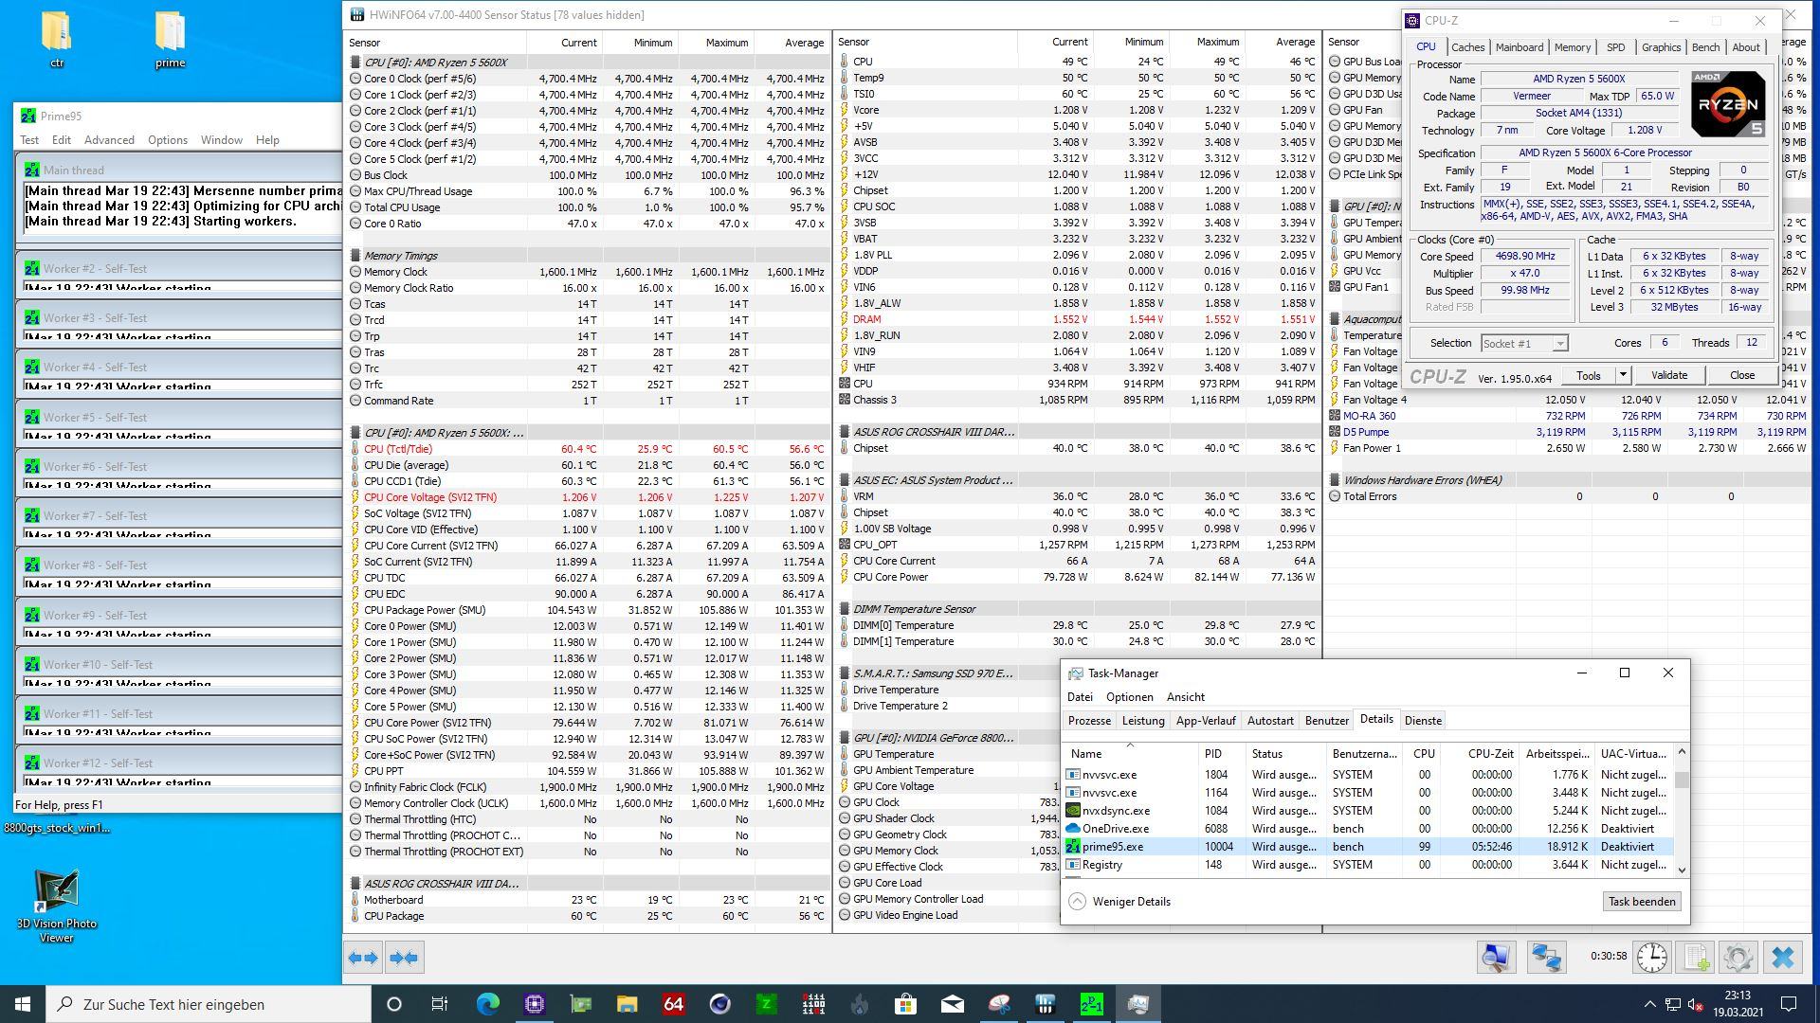
Task: Reset HWiNFO elapsed time clock icon
Action: (x=1651, y=958)
